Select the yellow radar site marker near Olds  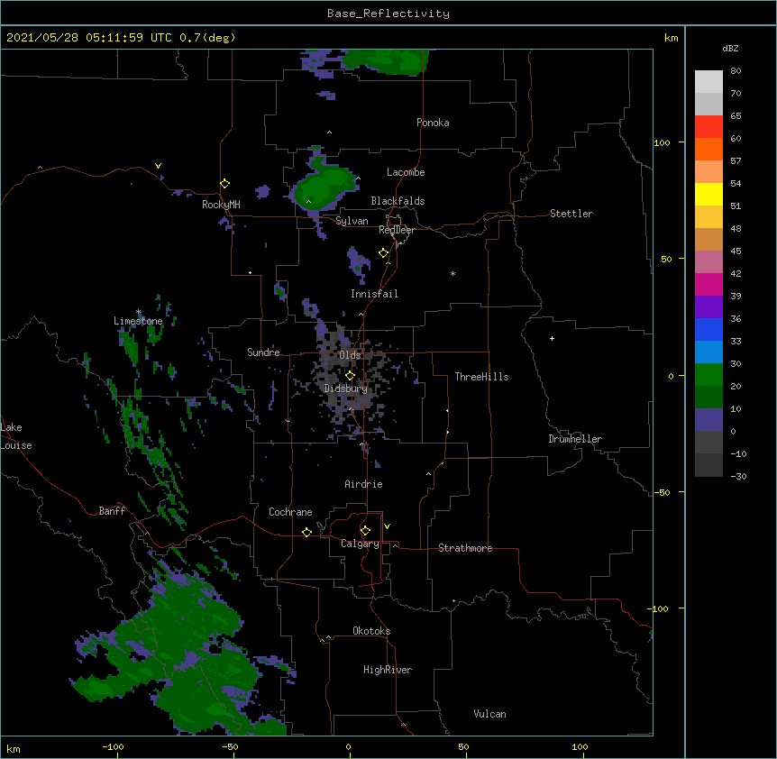pyautogui.click(x=351, y=376)
